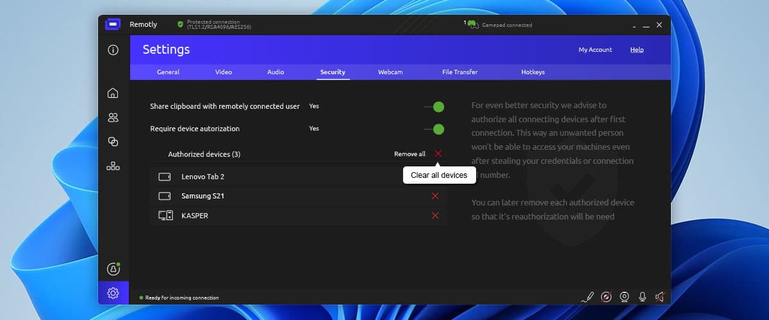Screen dimensions: 769x320
Task: Click the network devices sidebar icon
Action: click(113, 166)
